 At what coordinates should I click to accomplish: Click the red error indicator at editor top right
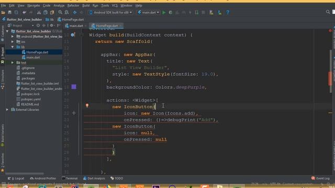point(330,31)
